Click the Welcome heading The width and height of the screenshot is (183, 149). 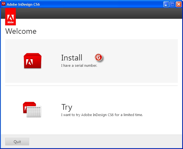click(21, 31)
